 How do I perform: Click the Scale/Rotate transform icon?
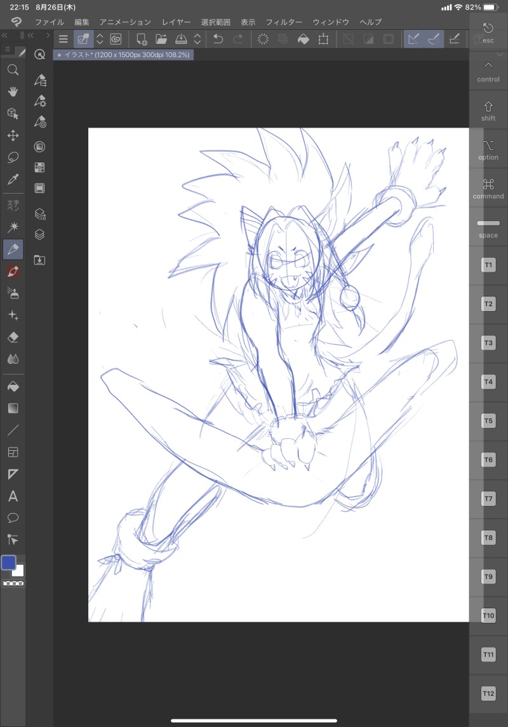323,39
